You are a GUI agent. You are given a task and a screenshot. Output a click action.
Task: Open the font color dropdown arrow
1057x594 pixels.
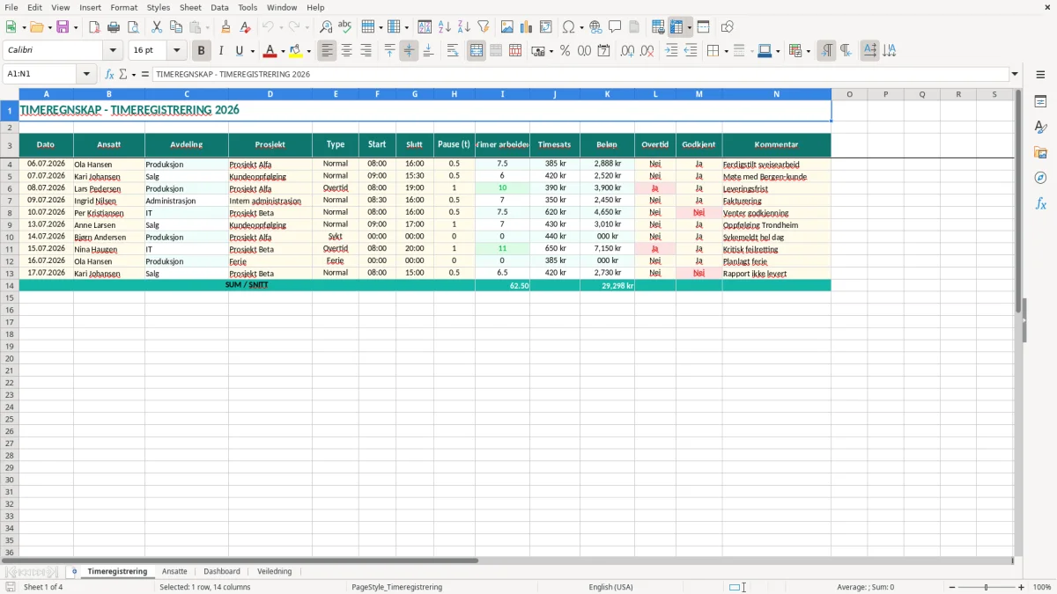282,51
